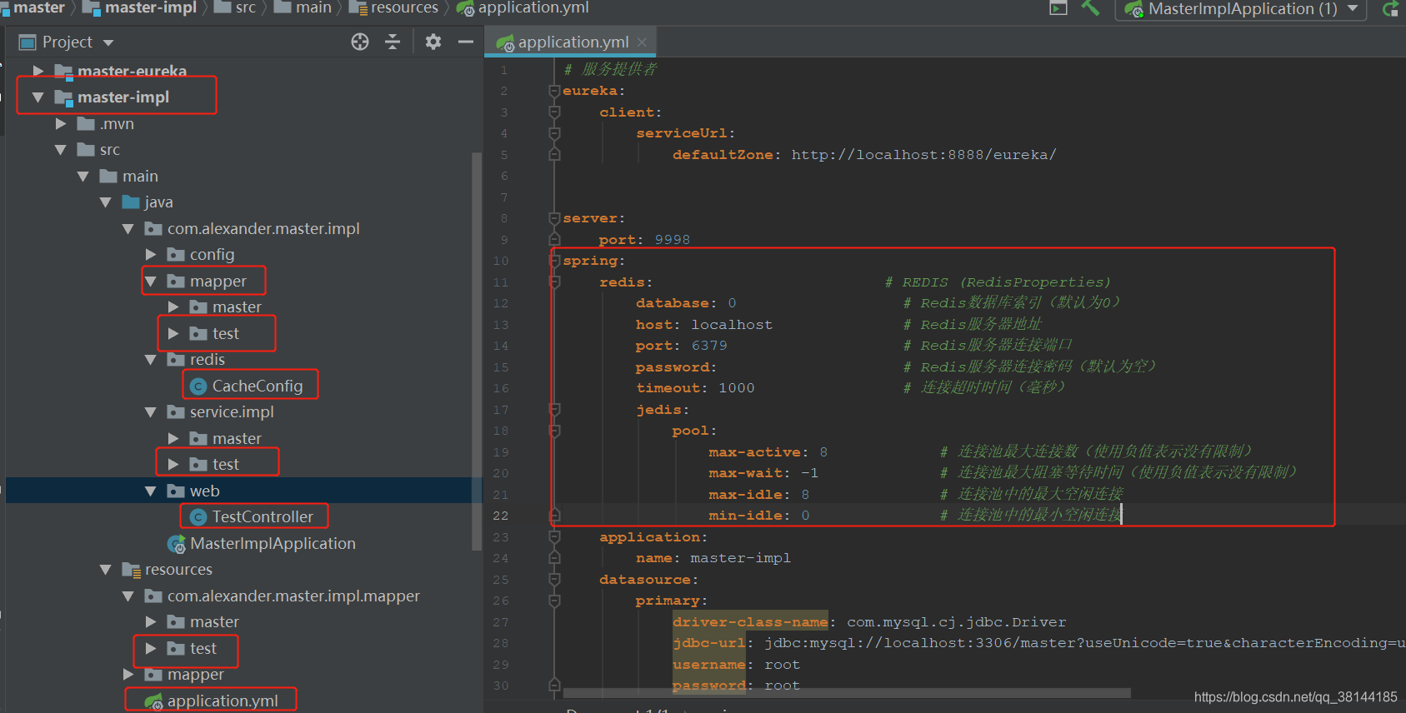The image size is (1406, 713).
Task: Click the host value localhost
Action: click(x=732, y=325)
